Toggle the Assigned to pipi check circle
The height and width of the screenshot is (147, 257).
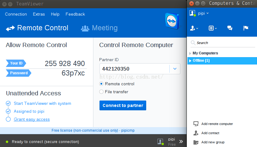8,112
